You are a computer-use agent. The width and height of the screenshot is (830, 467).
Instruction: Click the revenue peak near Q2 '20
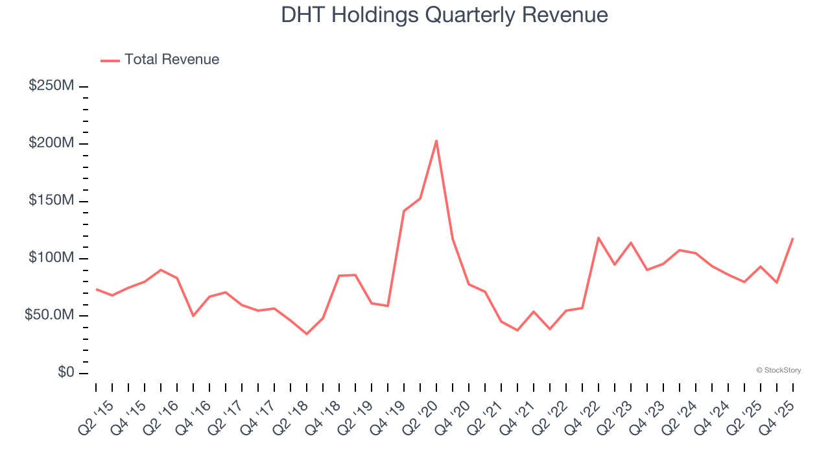[436, 139]
